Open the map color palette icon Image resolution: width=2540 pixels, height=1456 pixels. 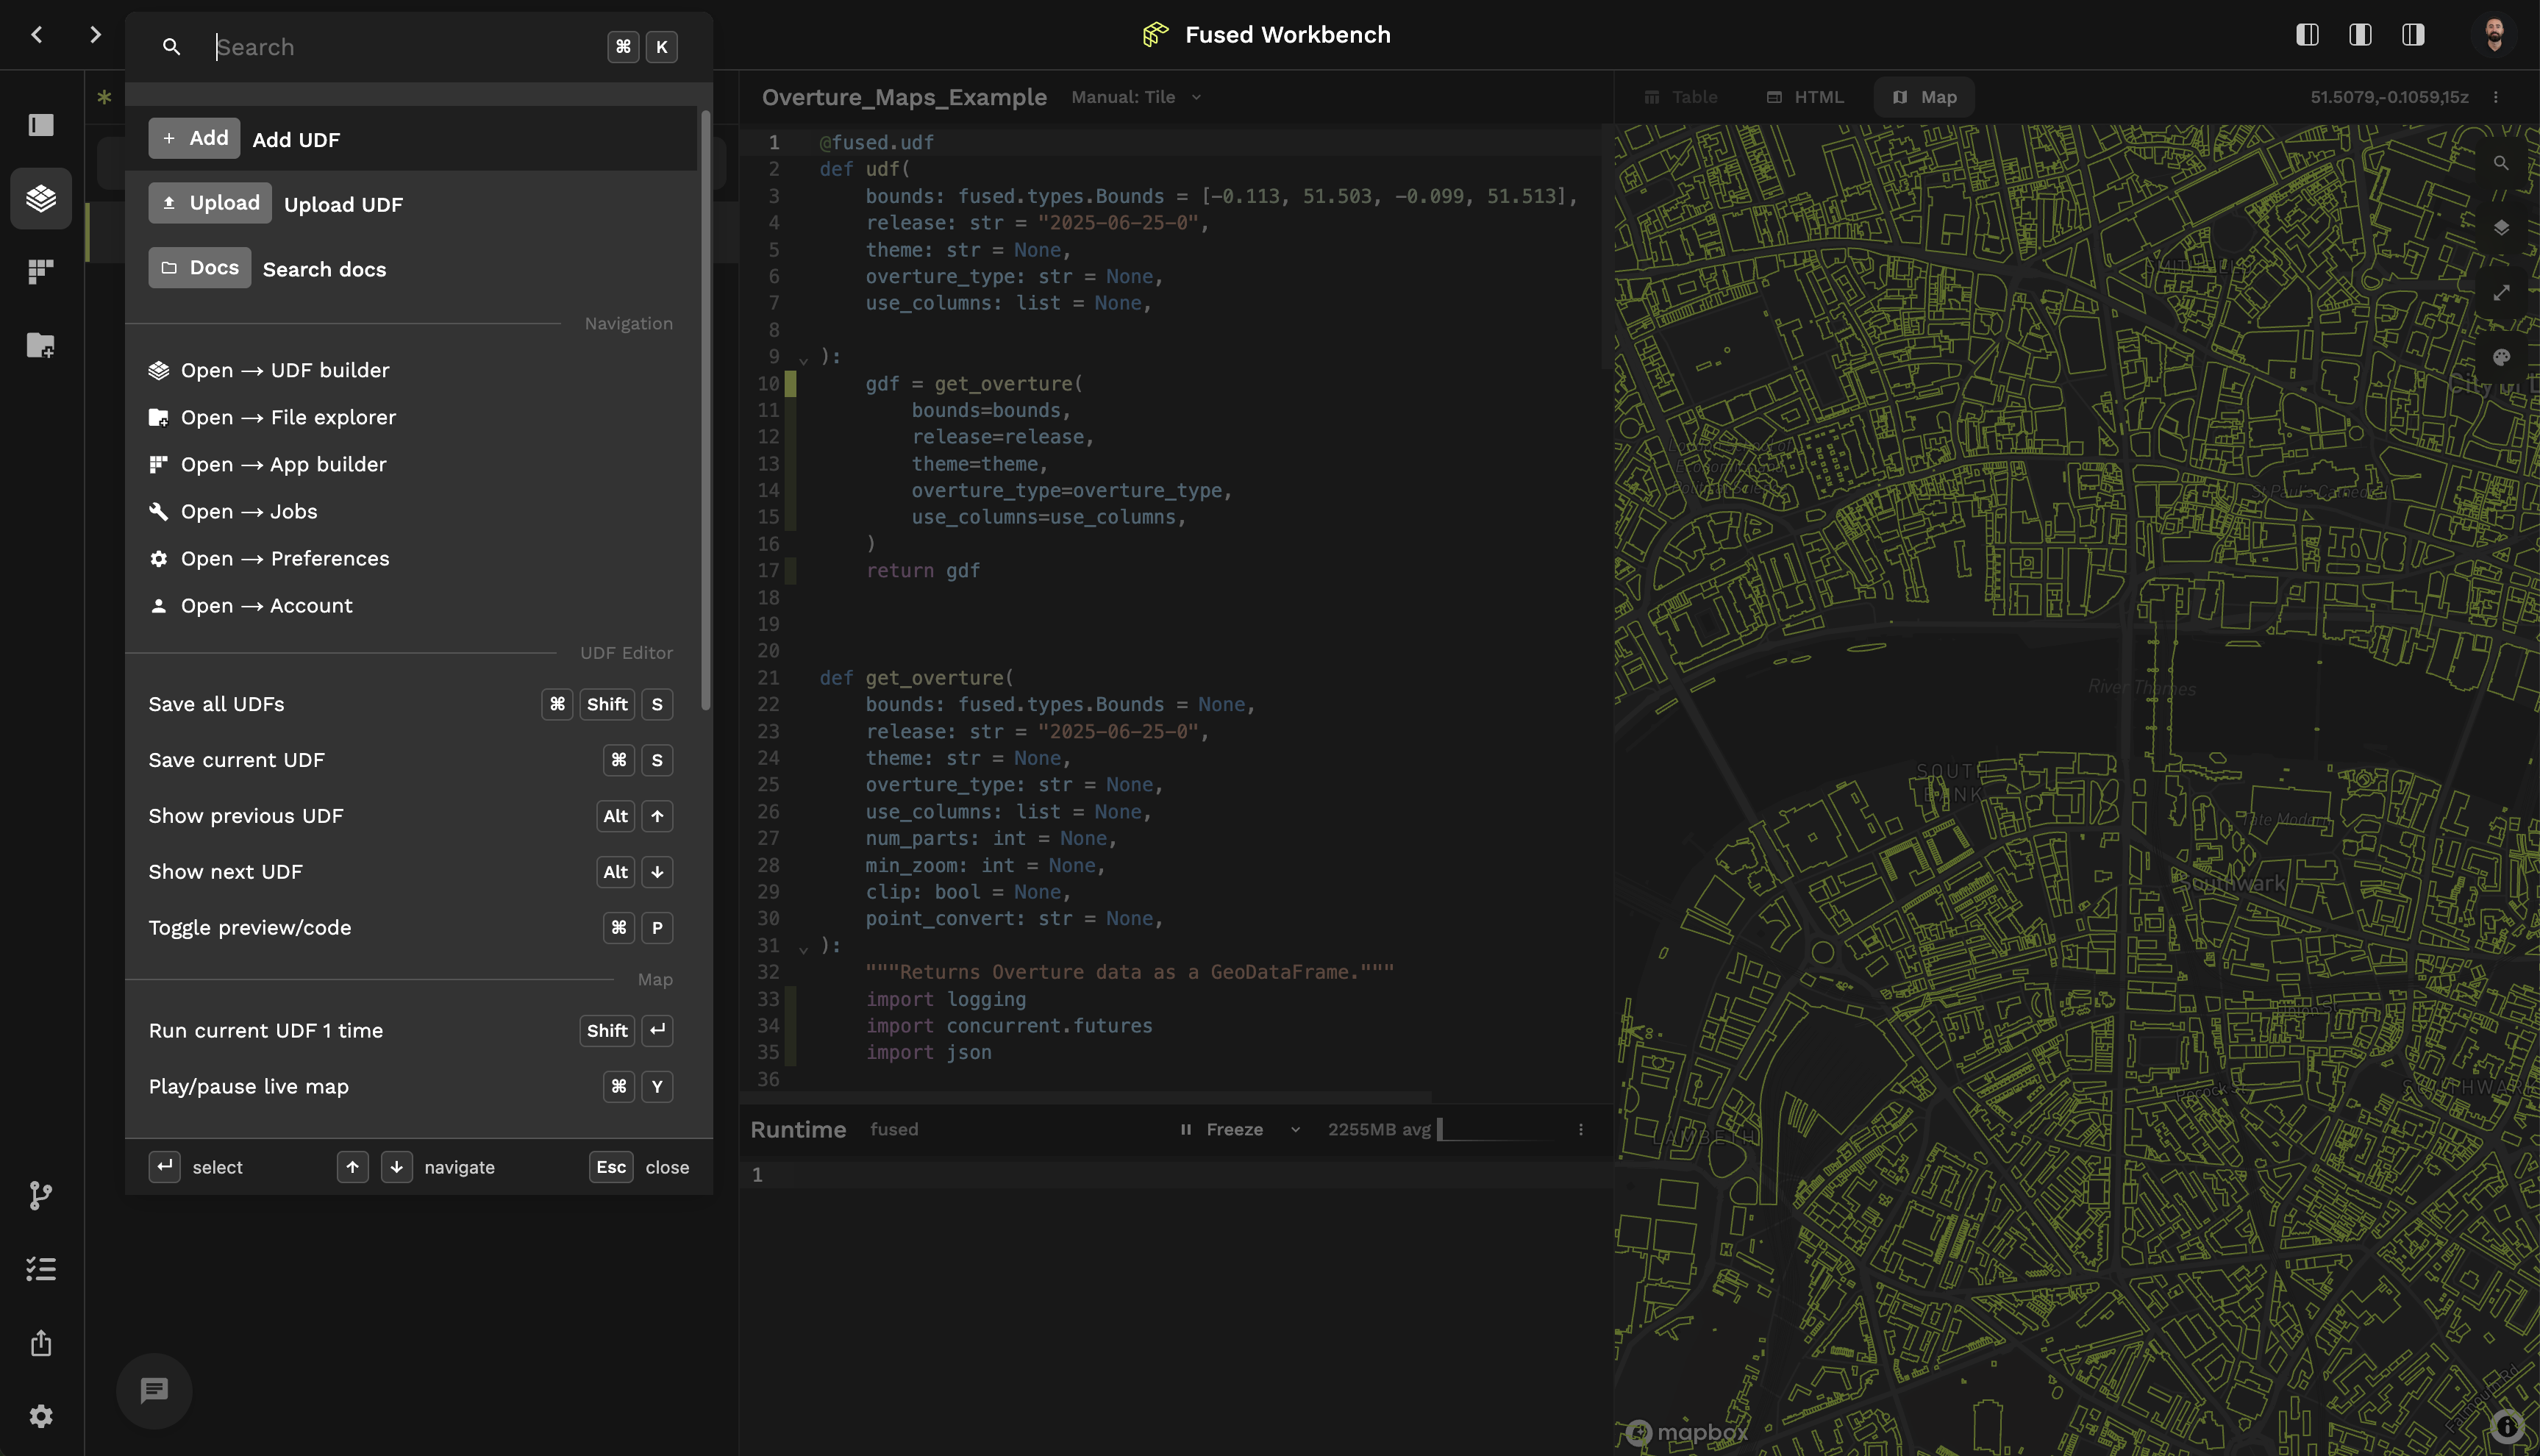pyautogui.click(x=2501, y=358)
